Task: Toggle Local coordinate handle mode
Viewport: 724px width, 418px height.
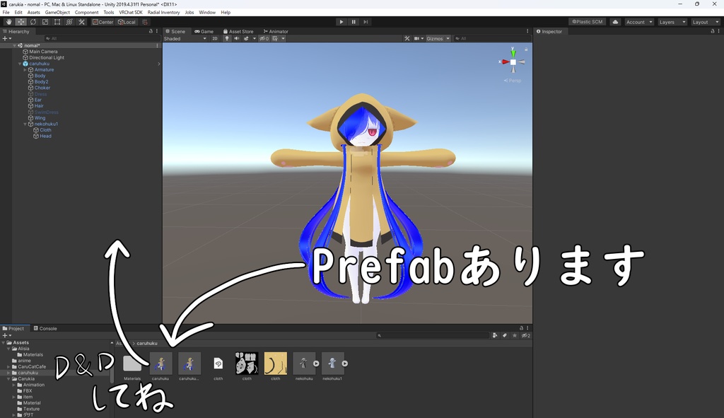Action: 126,22
